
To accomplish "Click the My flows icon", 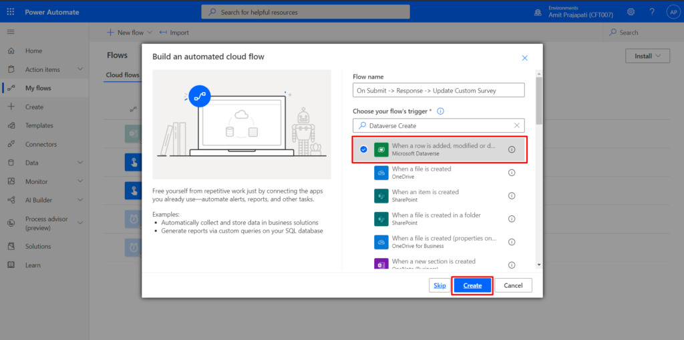I will (12, 89).
